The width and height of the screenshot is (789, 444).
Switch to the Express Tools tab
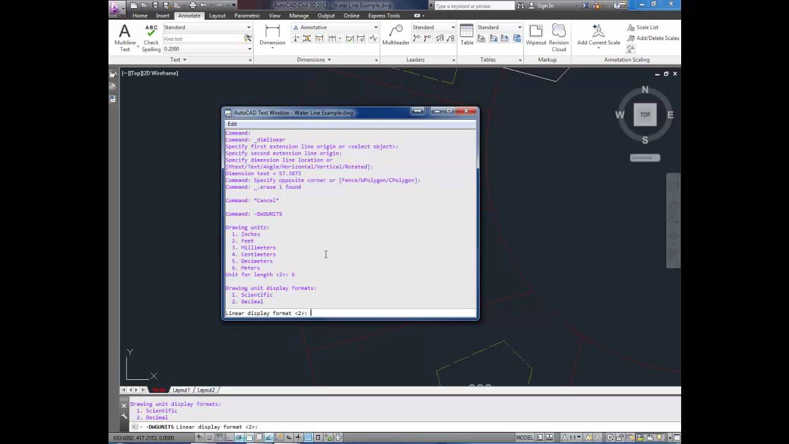click(384, 15)
